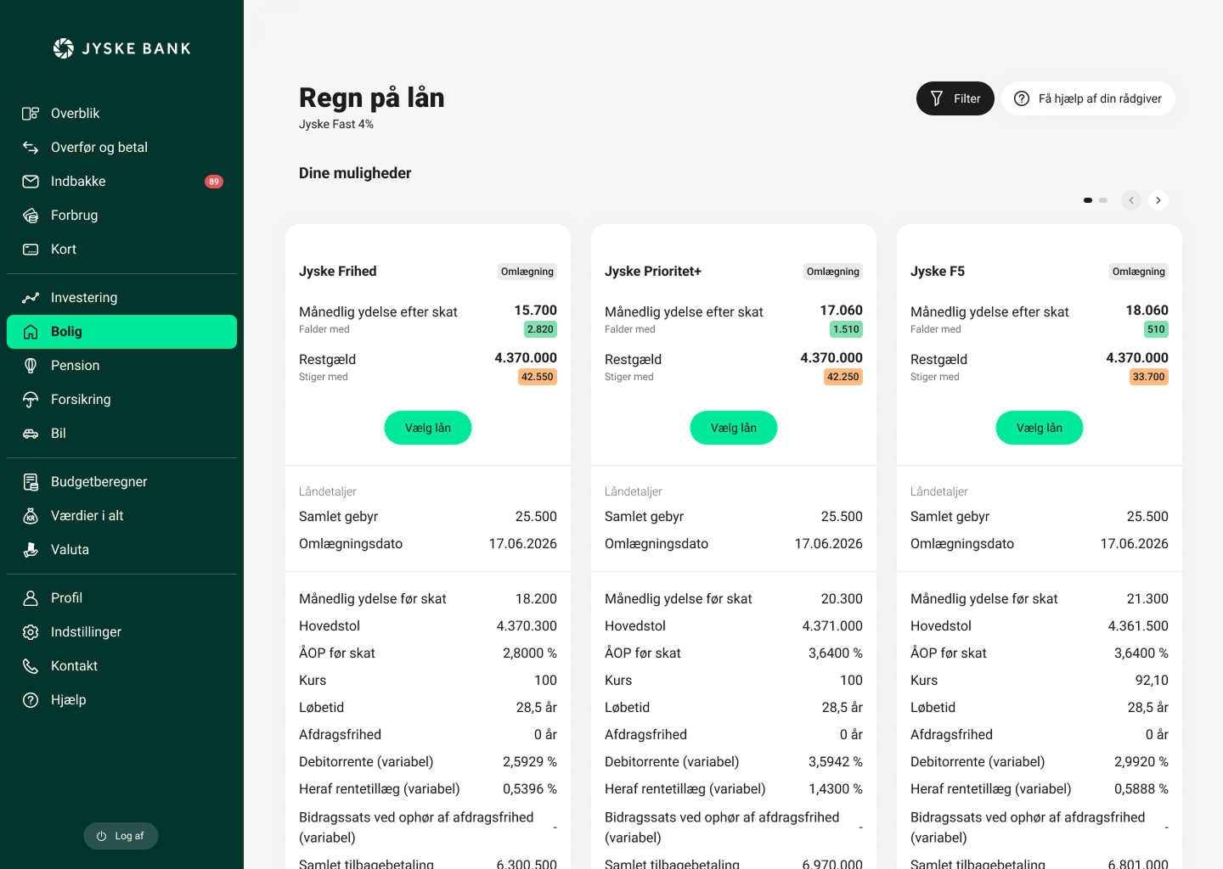Click the Forbrug sidebar icon
Image resolution: width=1223 pixels, height=869 pixels.
(x=31, y=216)
